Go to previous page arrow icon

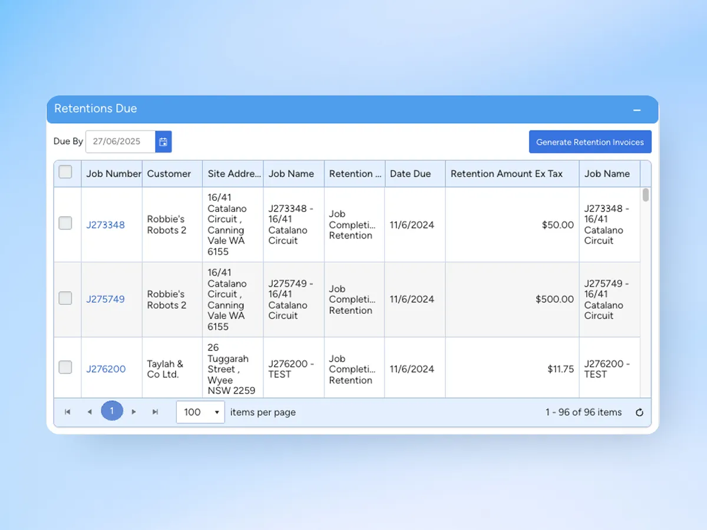(x=90, y=412)
